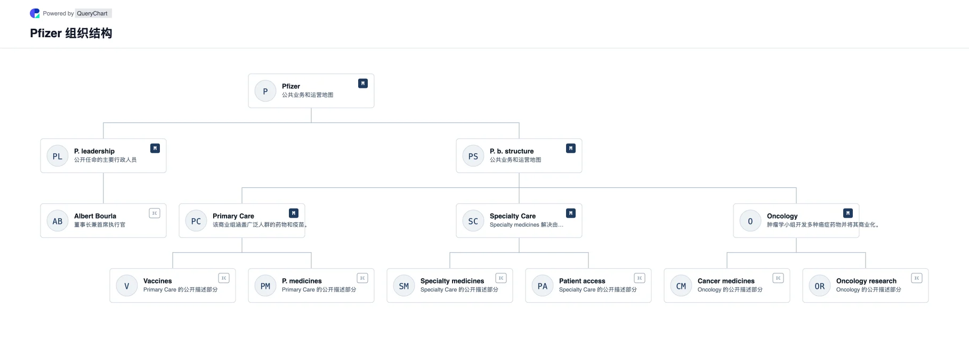Click the PC avatar circle
Viewport: 969px width, 350px height.
pyautogui.click(x=196, y=221)
